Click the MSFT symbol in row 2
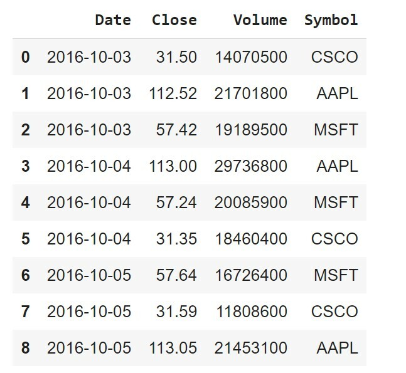The width and height of the screenshot is (406, 373). click(336, 130)
